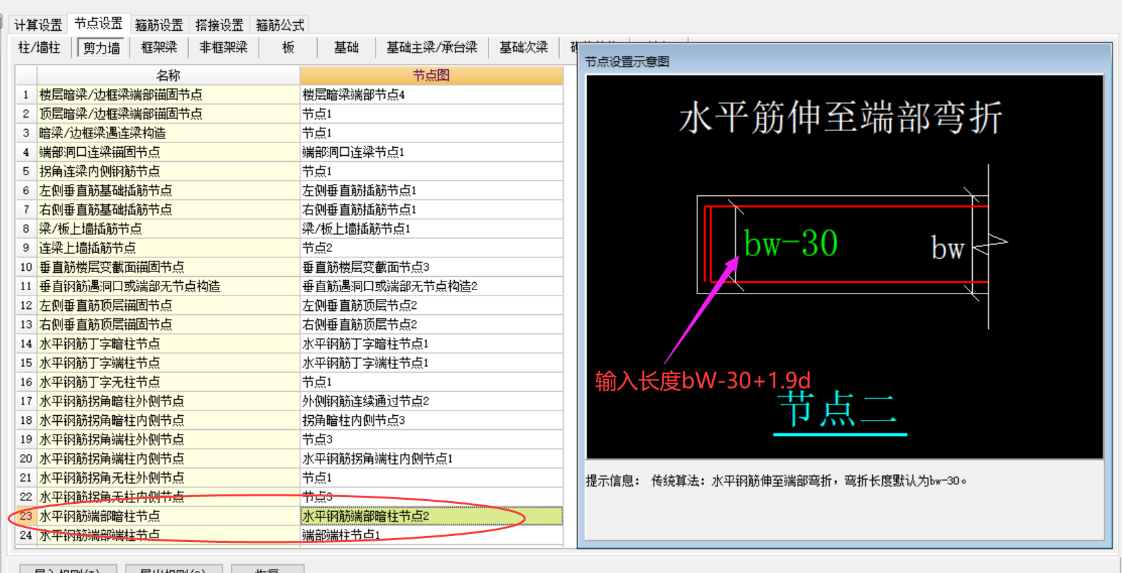The width and height of the screenshot is (1122, 573).
Task: Select row 水平钢筋丁字端柱节点
Action: coord(168,363)
